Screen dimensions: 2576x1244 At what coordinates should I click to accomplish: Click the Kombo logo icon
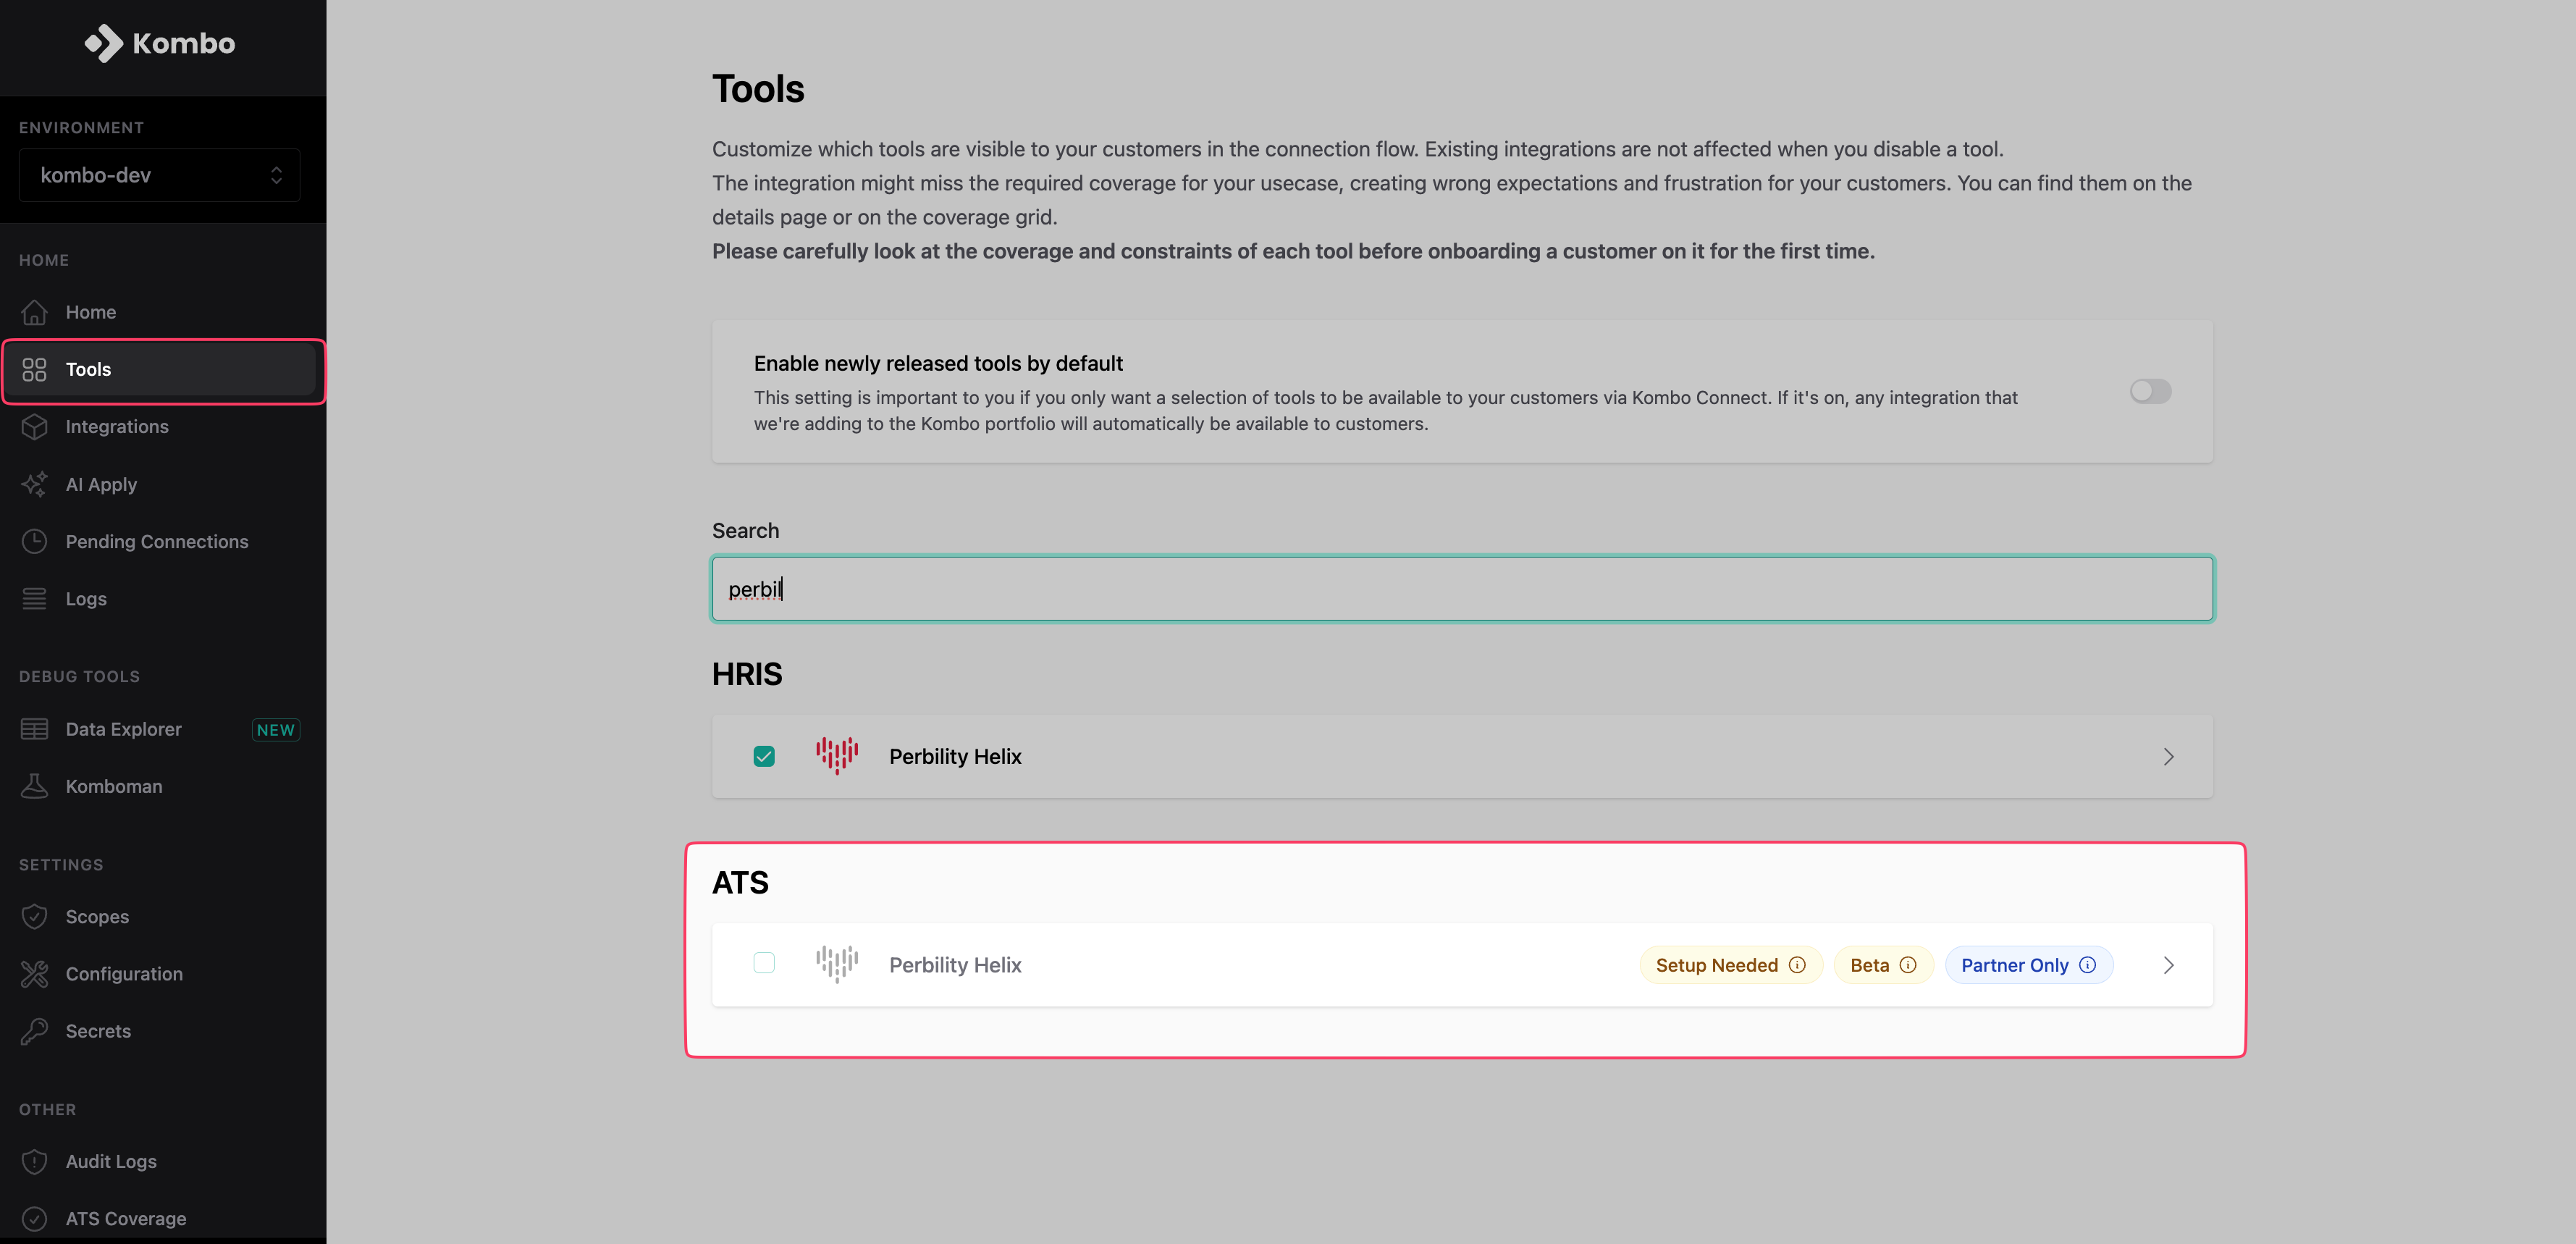pos(104,43)
